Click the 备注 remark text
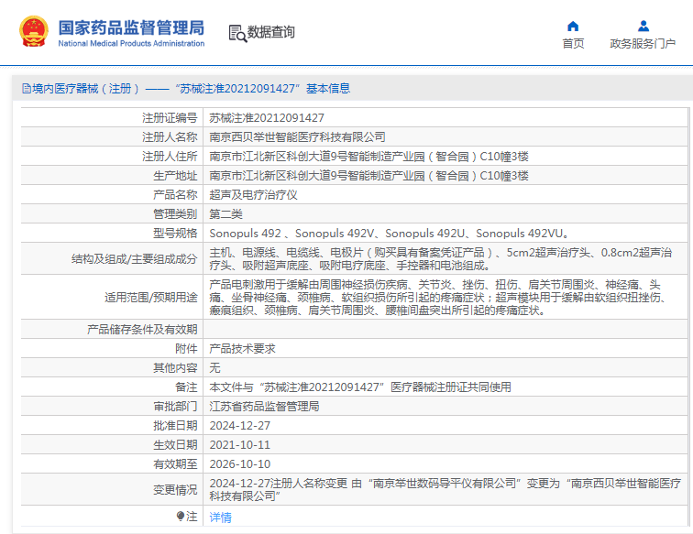This screenshot has width=693, height=534. click(360, 387)
